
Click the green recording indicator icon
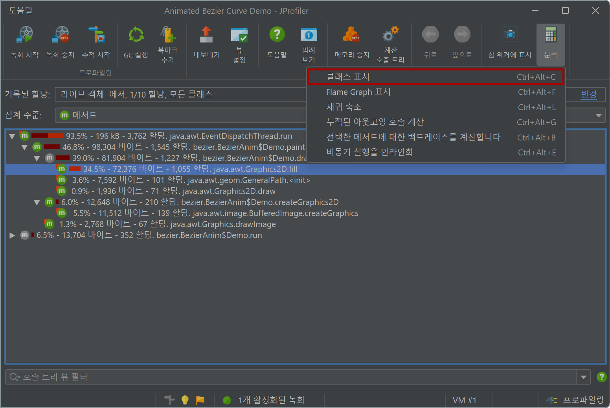[227, 400]
